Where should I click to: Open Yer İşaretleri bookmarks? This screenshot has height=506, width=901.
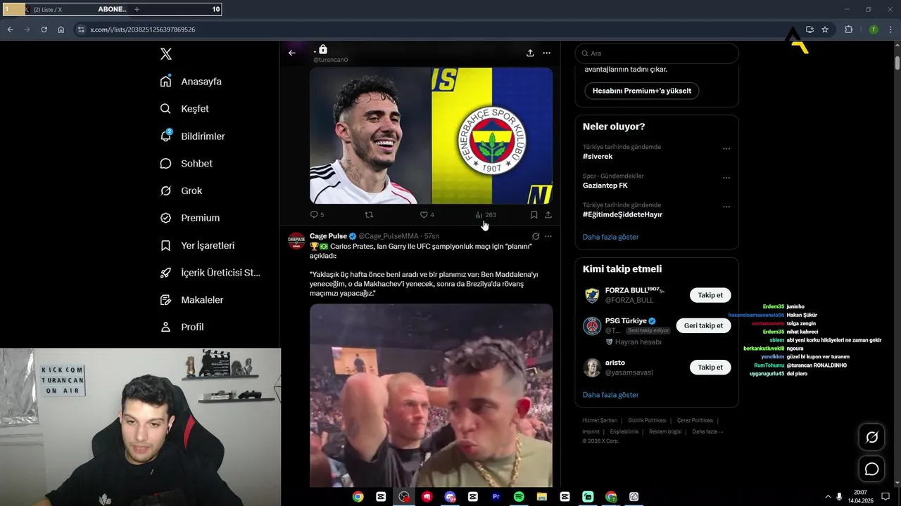point(197,246)
